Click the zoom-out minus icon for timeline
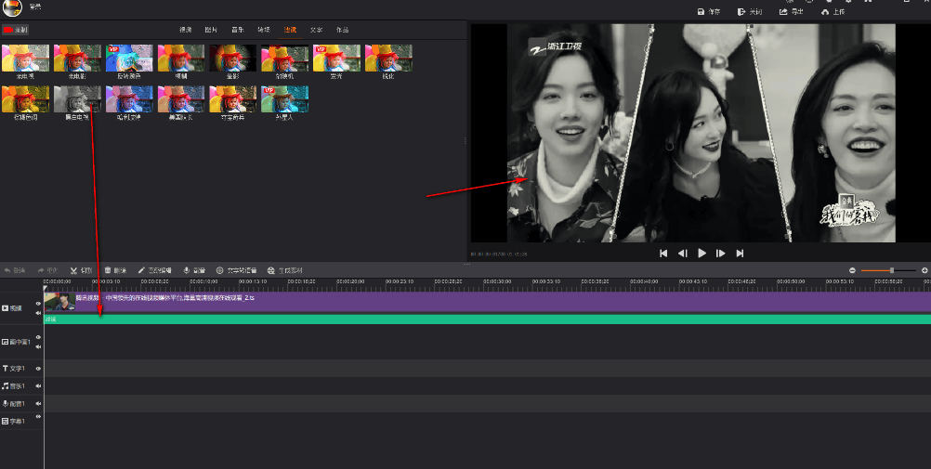The image size is (931, 469). (852, 270)
